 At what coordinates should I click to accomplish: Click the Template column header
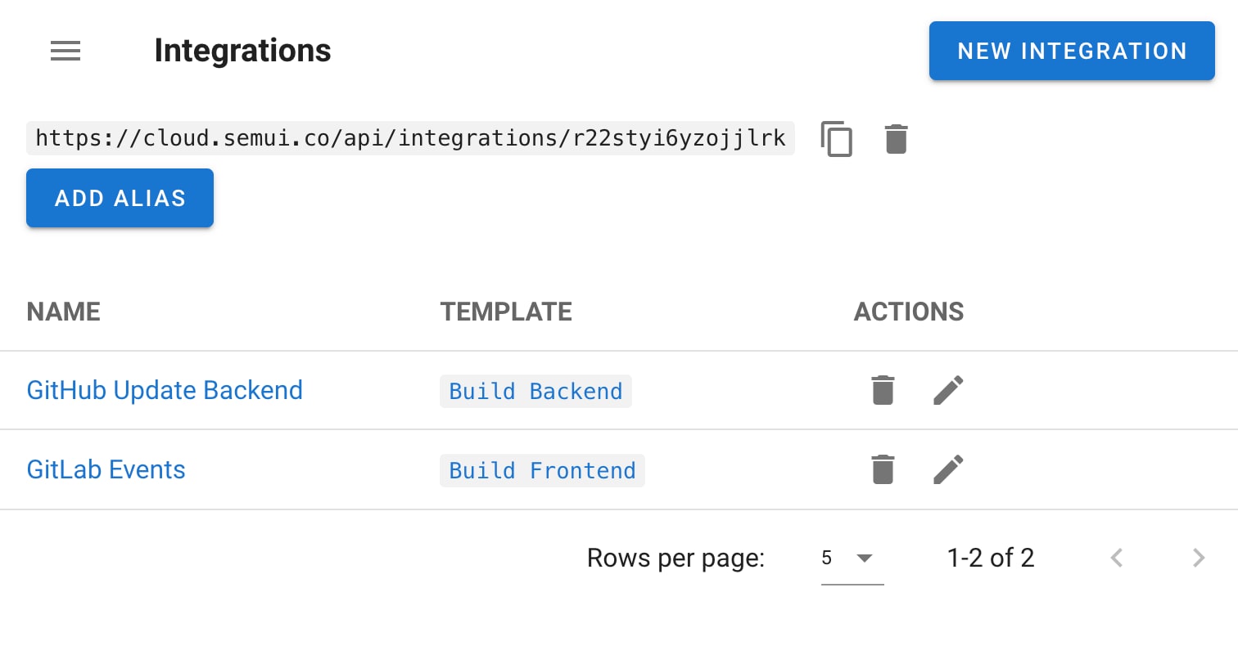click(x=506, y=312)
